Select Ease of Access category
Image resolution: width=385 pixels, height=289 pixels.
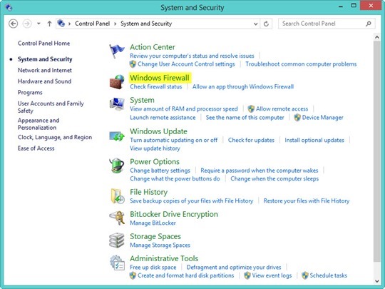[x=36, y=148]
